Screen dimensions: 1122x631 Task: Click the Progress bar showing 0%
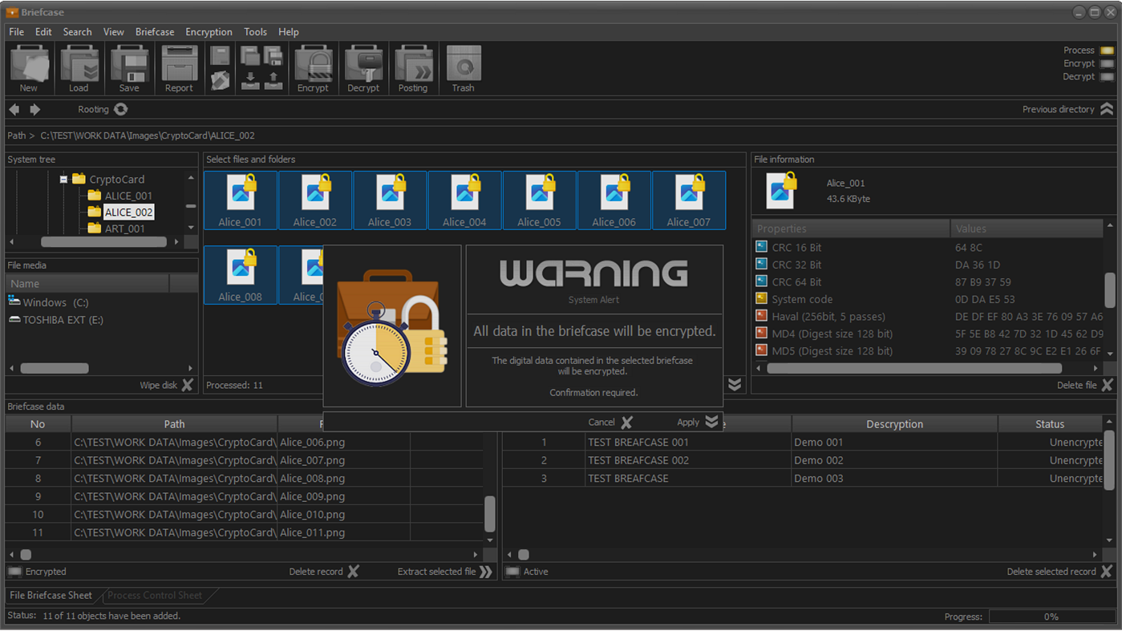coord(1051,616)
